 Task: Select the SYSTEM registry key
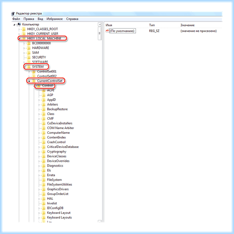coord(38,67)
